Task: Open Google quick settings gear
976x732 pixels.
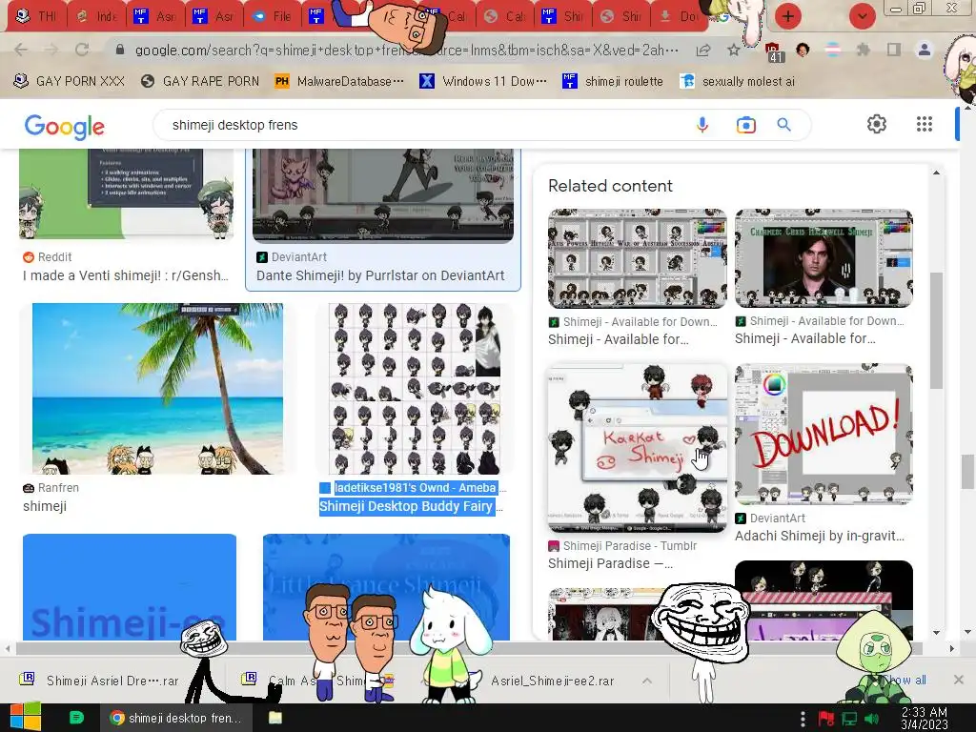Action: (877, 125)
